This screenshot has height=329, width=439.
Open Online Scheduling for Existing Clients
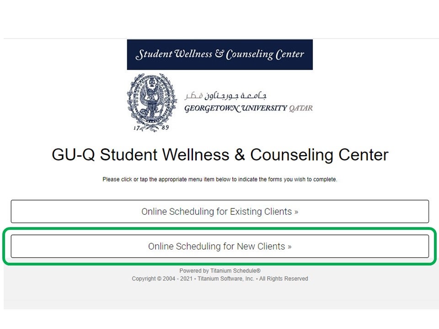pos(220,211)
